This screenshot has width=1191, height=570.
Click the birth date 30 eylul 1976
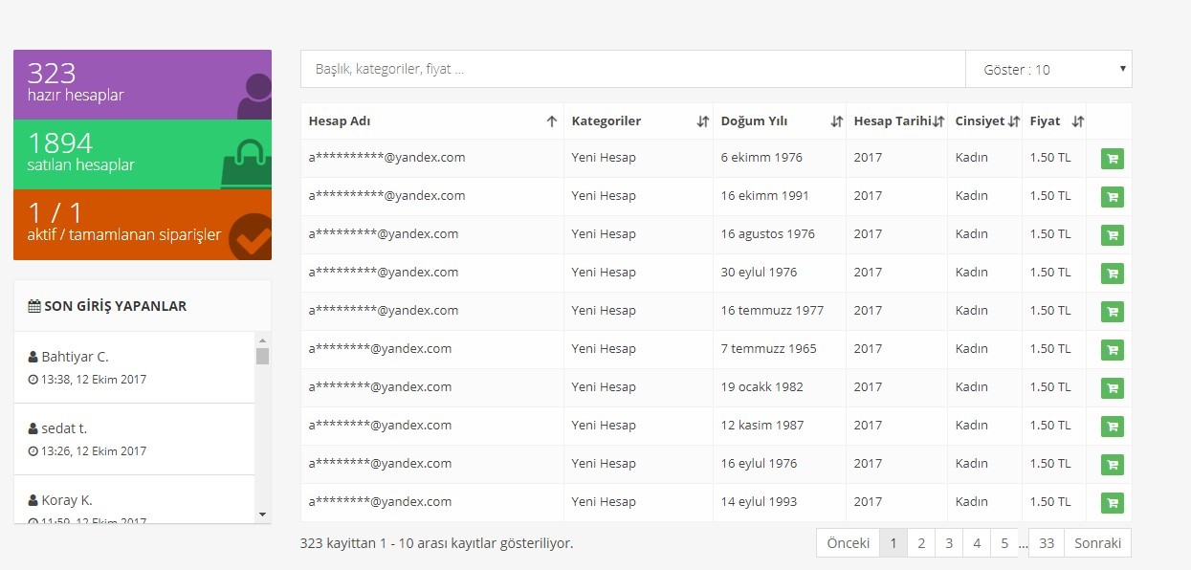[759, 273]
